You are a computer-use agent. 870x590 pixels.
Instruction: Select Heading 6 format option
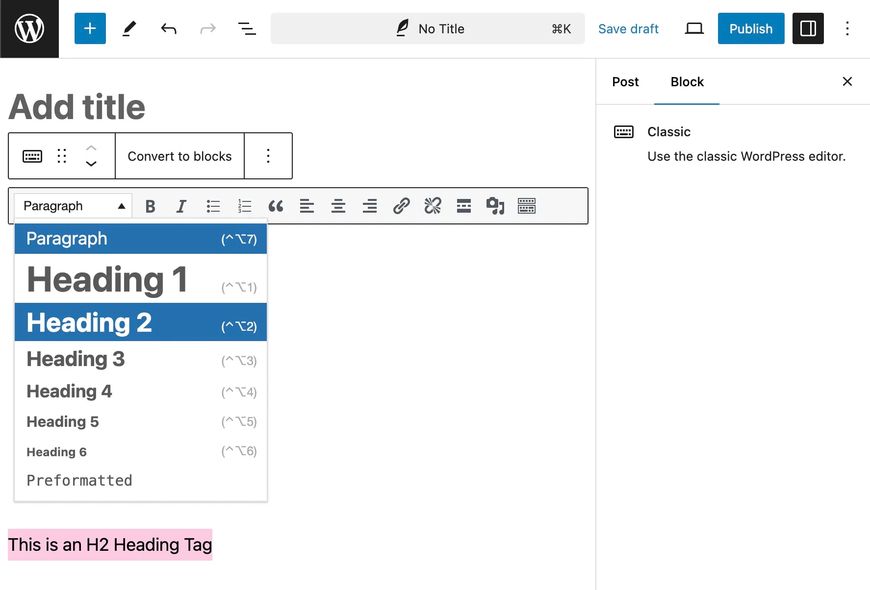tap(141, 451)
